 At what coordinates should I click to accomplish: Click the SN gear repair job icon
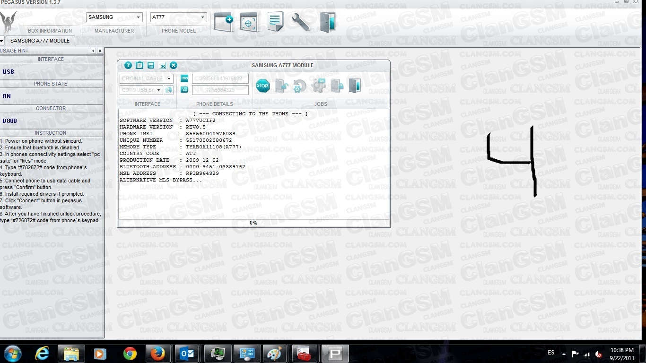[319, 86]
